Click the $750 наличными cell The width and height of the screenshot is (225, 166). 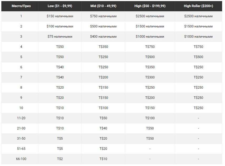point(103,16)
